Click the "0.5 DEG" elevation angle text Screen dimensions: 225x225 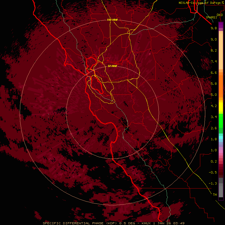(127, 223)
